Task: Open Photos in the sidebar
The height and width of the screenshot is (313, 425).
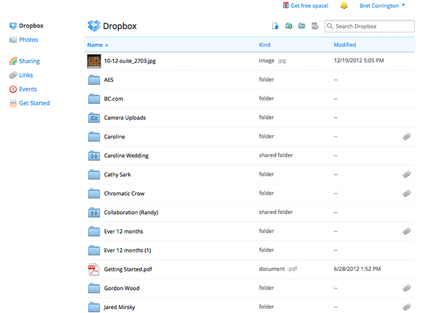Action: 29,40
